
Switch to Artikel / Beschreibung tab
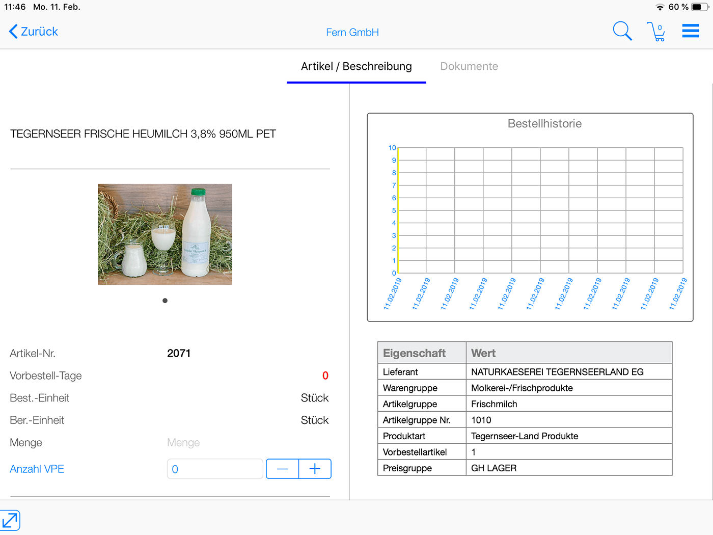point(356,66)
